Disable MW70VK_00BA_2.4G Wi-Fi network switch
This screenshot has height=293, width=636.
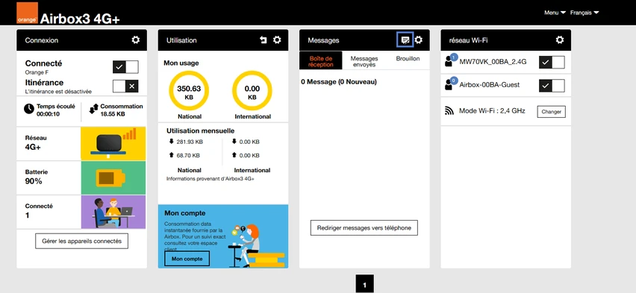click(552, 62)
